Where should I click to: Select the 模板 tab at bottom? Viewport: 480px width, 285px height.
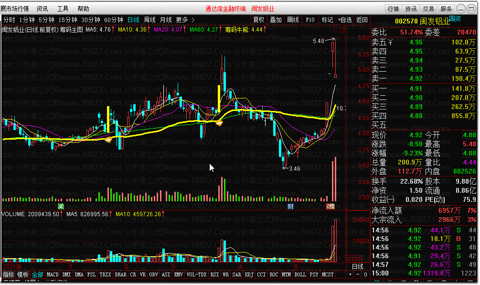(22, 274)
